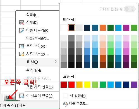
Task: Pick lightest orange tint in shades grid
Action: coord(103,38)
